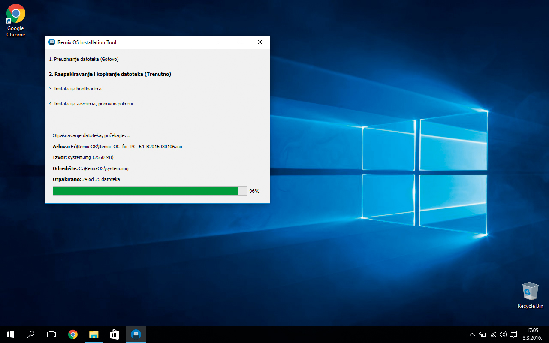Click the Remix OS icon in the title bar
The width and height of the screenshot is (549, 343).
51,42
